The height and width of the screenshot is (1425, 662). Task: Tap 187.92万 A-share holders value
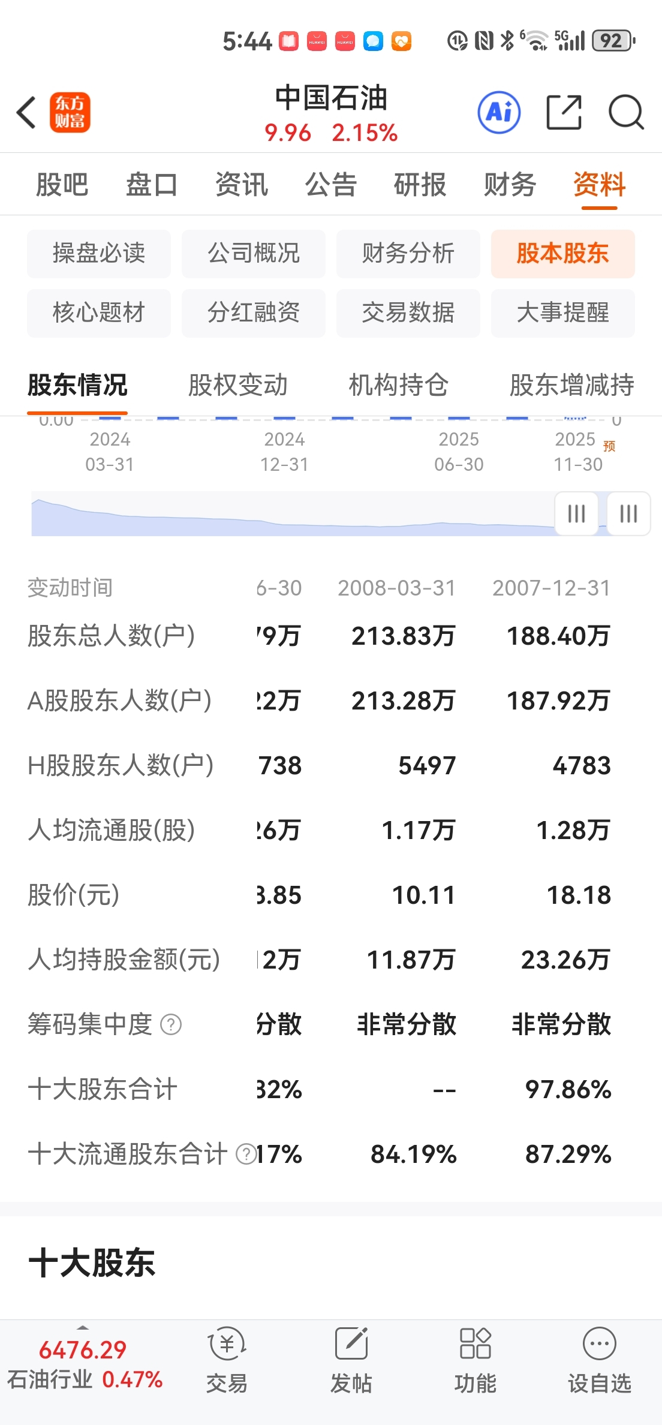(x=559, y=701)
